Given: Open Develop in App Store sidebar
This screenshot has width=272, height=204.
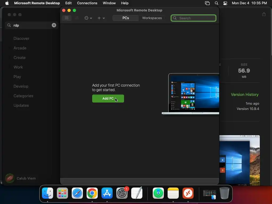Looking at the screenshot, I should 21,86.
